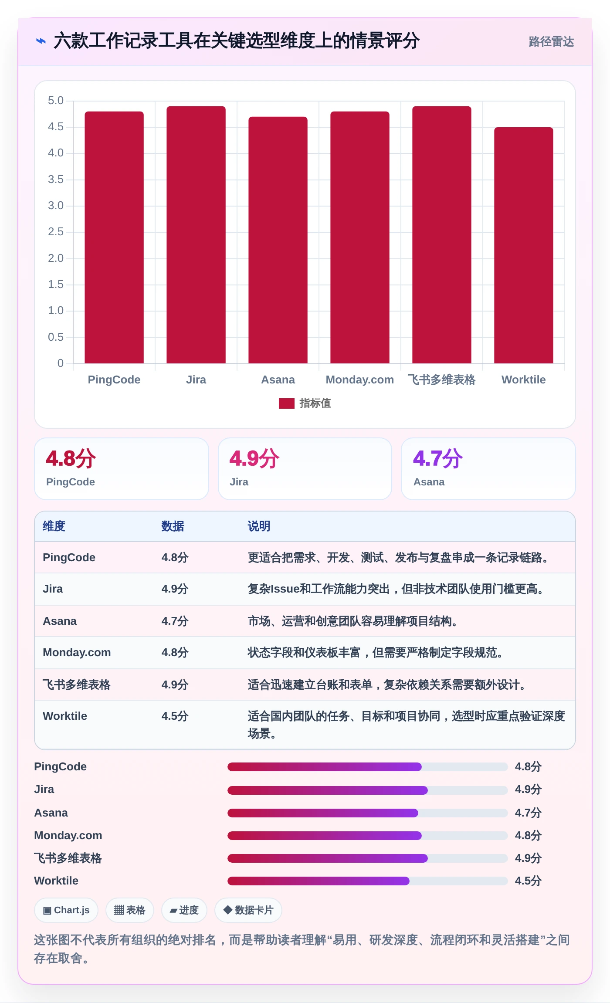Open the 4.9分 Jira data card

tap(305, 469)
